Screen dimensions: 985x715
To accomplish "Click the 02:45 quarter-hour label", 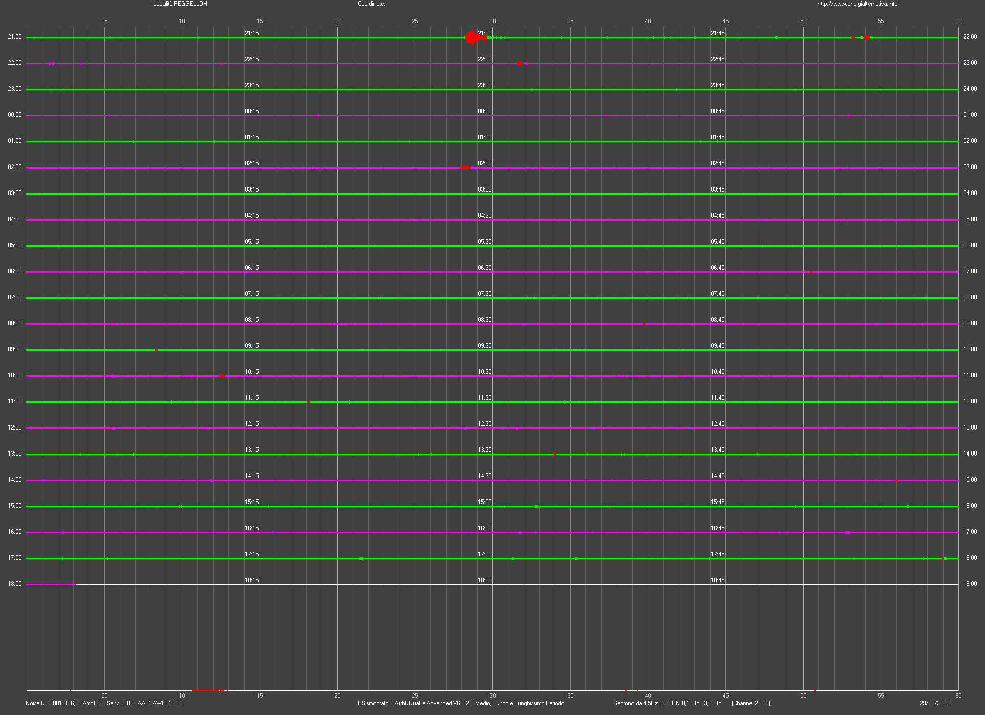I will pos(718,163).
